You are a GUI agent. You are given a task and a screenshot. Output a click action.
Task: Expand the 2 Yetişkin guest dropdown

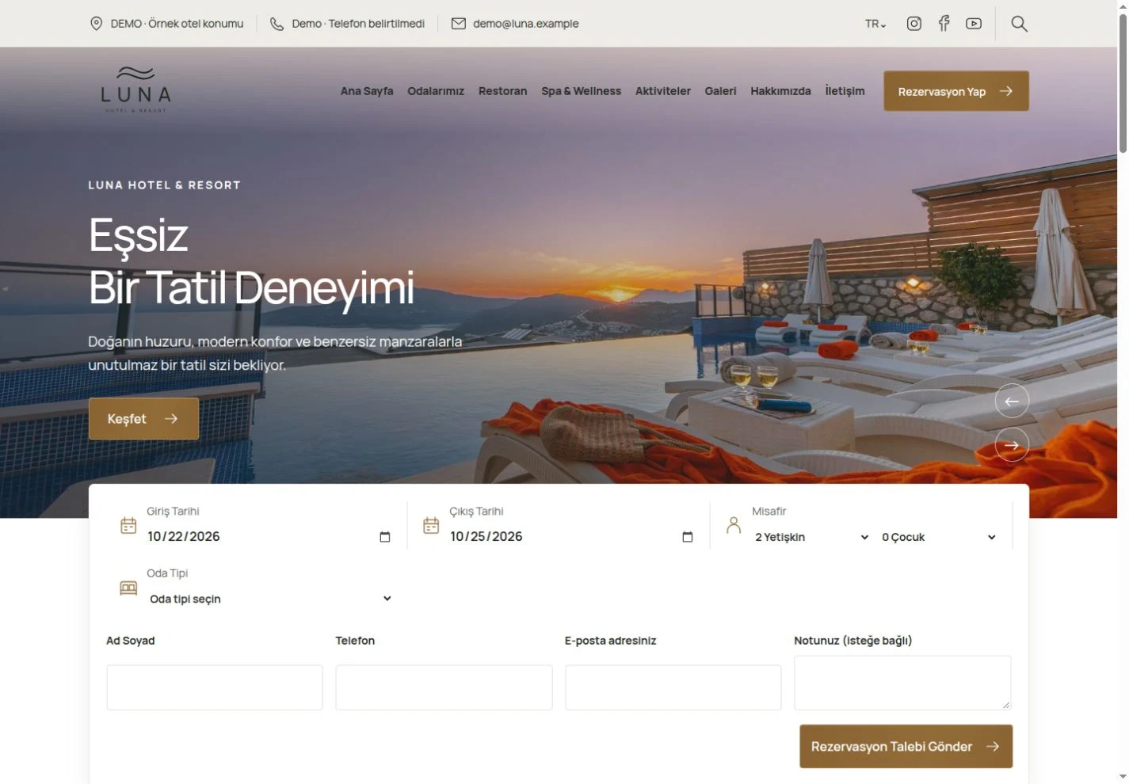point(812,537)
